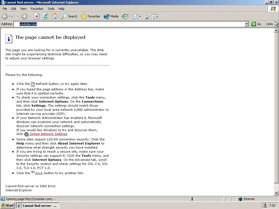Open the Edit menu
Image resolution: width=279 pixels, height=209 pixels.
(x=14, y=9)
